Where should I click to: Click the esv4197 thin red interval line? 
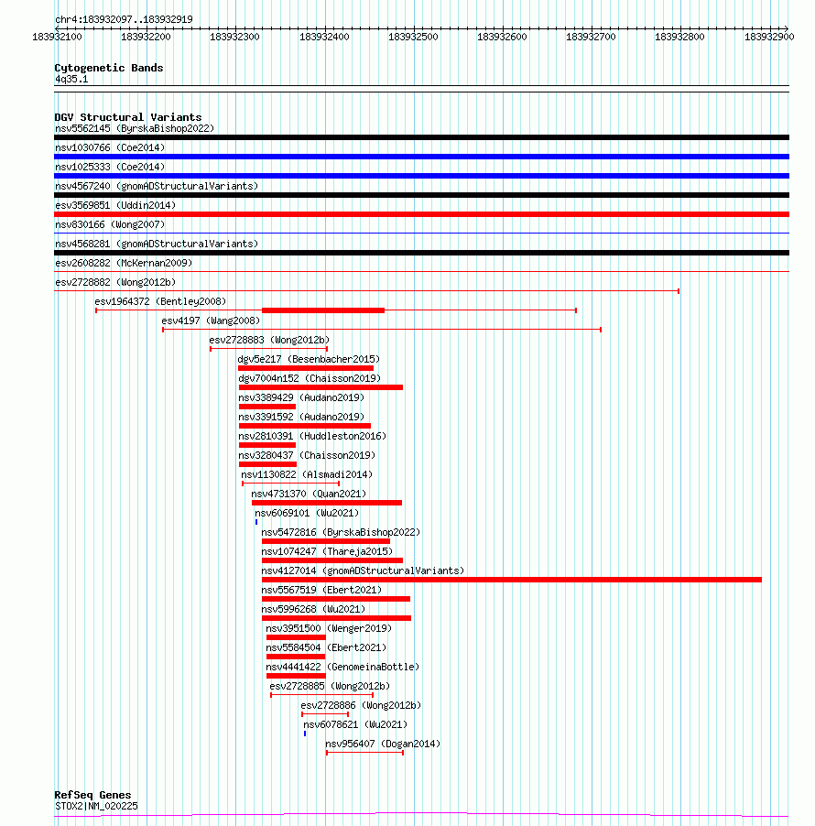pos(382,330)
